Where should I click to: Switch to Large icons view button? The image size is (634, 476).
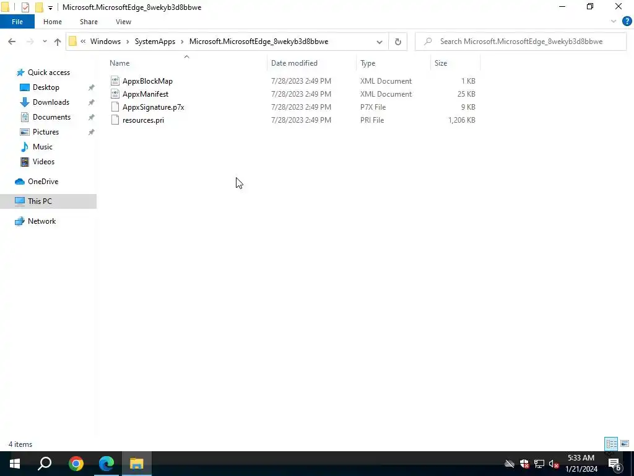(x=625, y=444)
